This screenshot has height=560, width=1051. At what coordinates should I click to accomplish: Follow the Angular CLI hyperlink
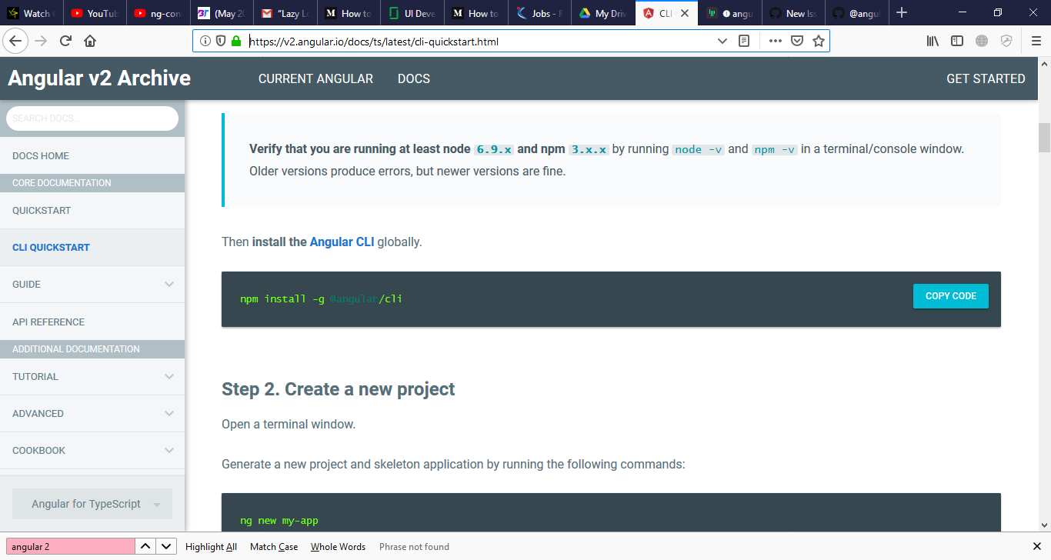pyautogui.click(x=342, y=242)
